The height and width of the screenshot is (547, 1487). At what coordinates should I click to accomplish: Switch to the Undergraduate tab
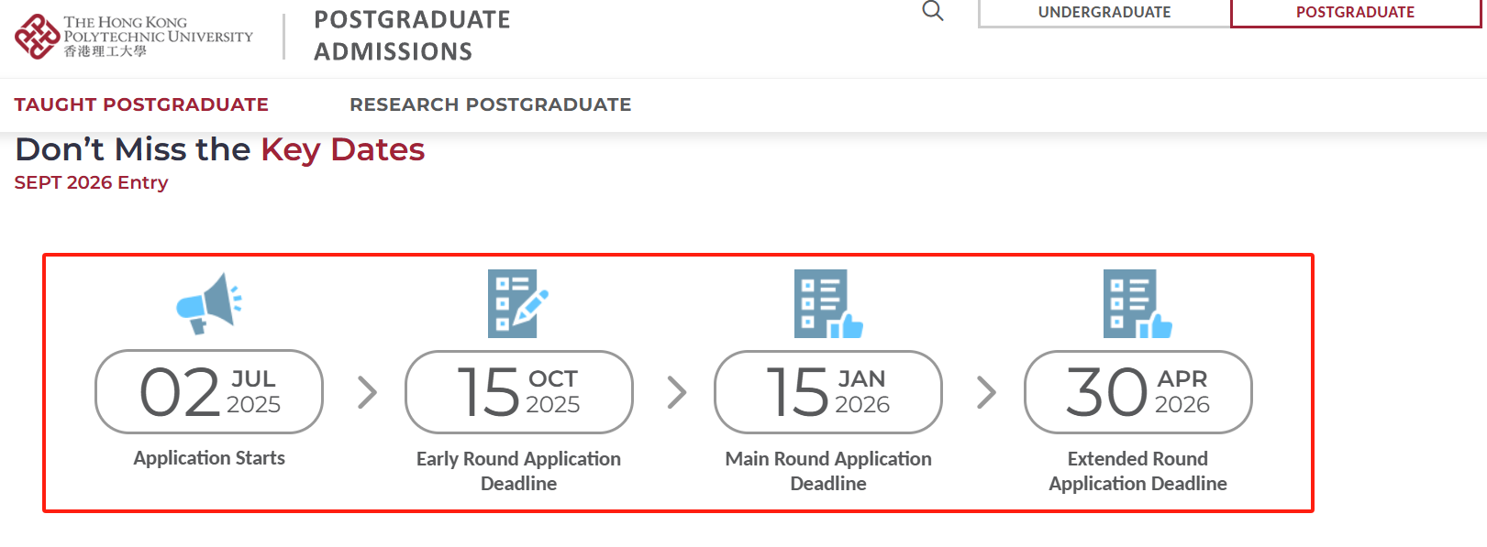pos(1104,13)
